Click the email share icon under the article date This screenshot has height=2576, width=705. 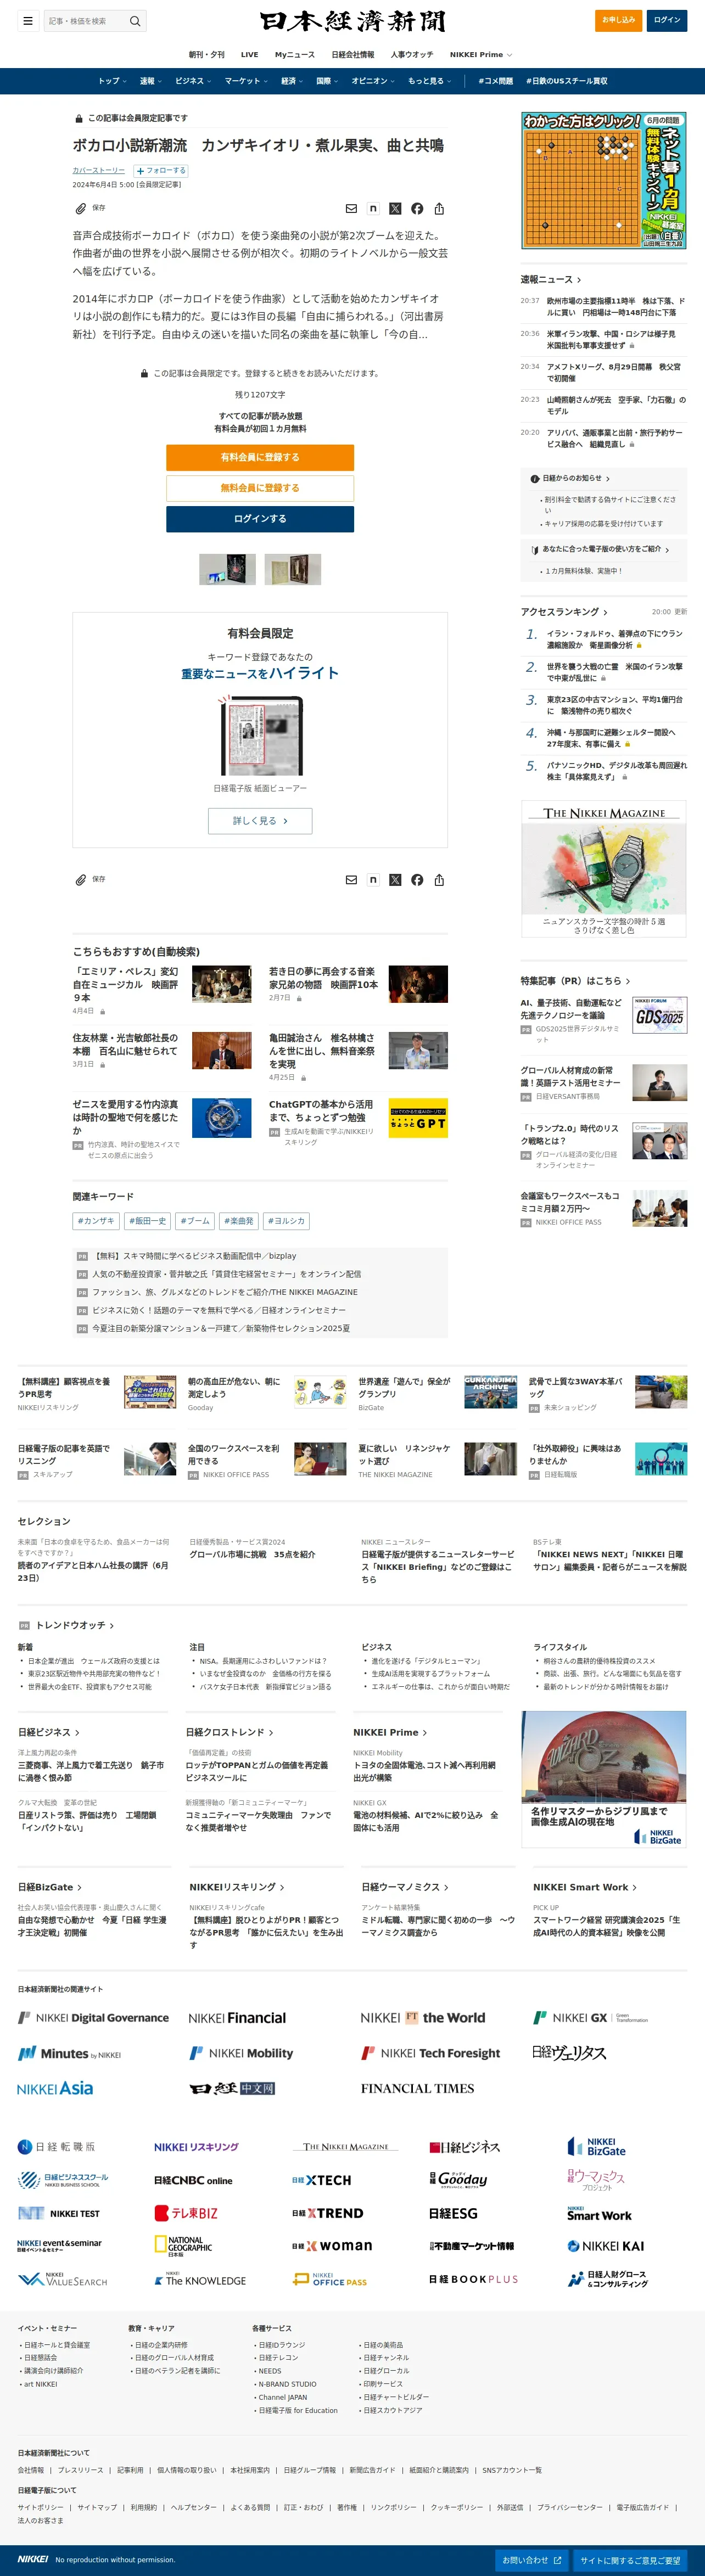[x=351, y=209]
